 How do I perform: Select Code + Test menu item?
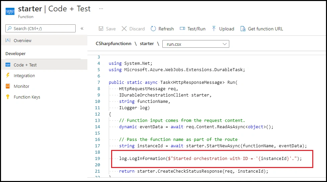[x=44, y=65]
